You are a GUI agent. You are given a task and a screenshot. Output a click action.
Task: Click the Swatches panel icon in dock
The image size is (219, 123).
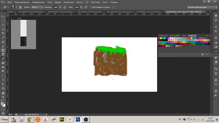pos(216,51)
